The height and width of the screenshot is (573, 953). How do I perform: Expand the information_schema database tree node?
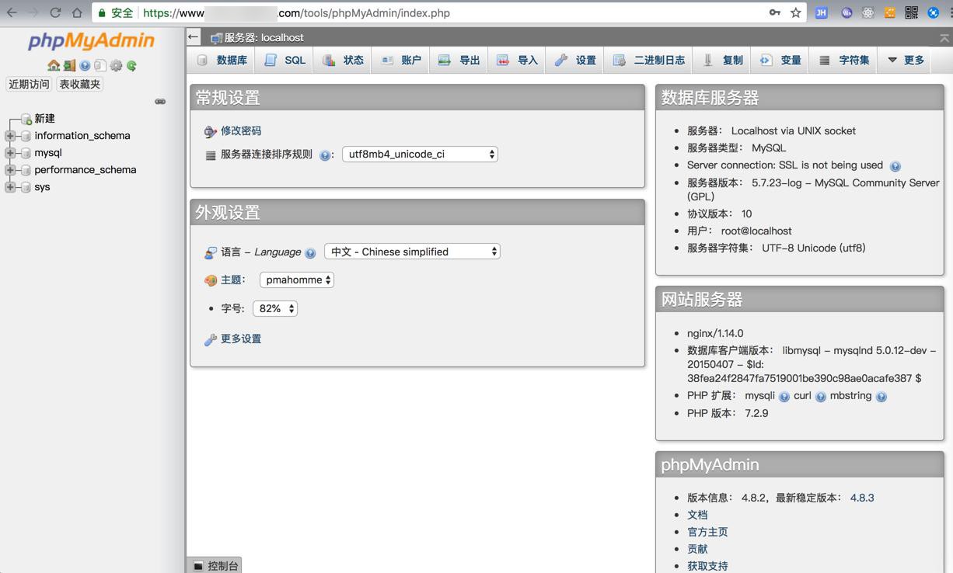(x=10, y=136)
